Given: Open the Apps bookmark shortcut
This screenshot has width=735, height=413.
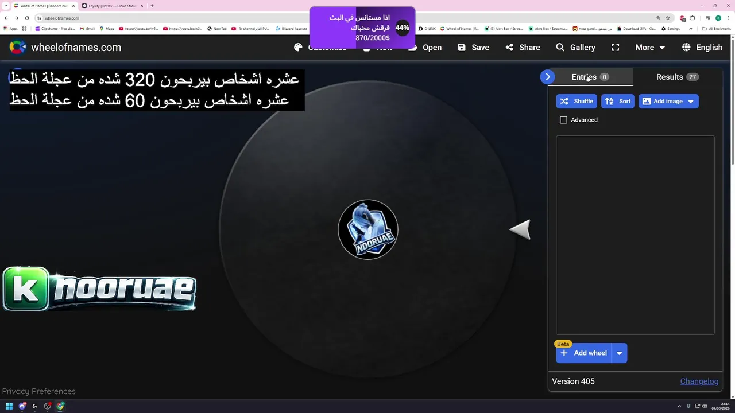Looking at the screenshot, I should (11, 29).
